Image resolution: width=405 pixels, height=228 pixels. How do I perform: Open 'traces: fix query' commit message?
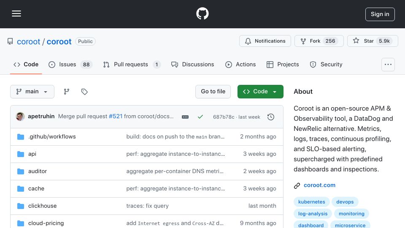tap(148, 206)
